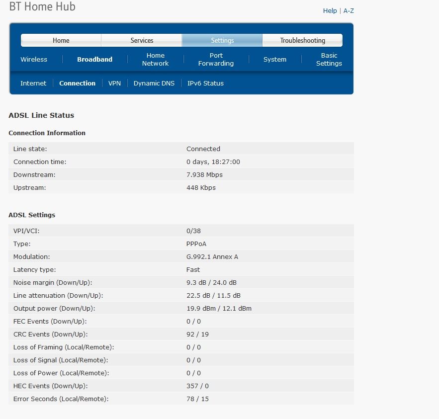This screenshot has height=419, width=439.
Task: Open Home Network settings
Action: click(x=156, y=59)
